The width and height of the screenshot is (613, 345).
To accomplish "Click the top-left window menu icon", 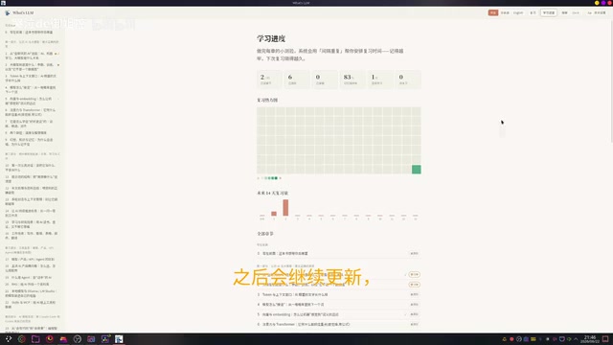I will (3, 3).
